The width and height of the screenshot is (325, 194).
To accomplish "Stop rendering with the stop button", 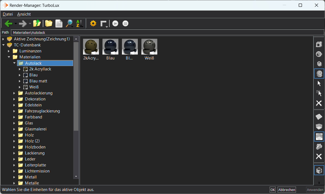I will (126, 23).
